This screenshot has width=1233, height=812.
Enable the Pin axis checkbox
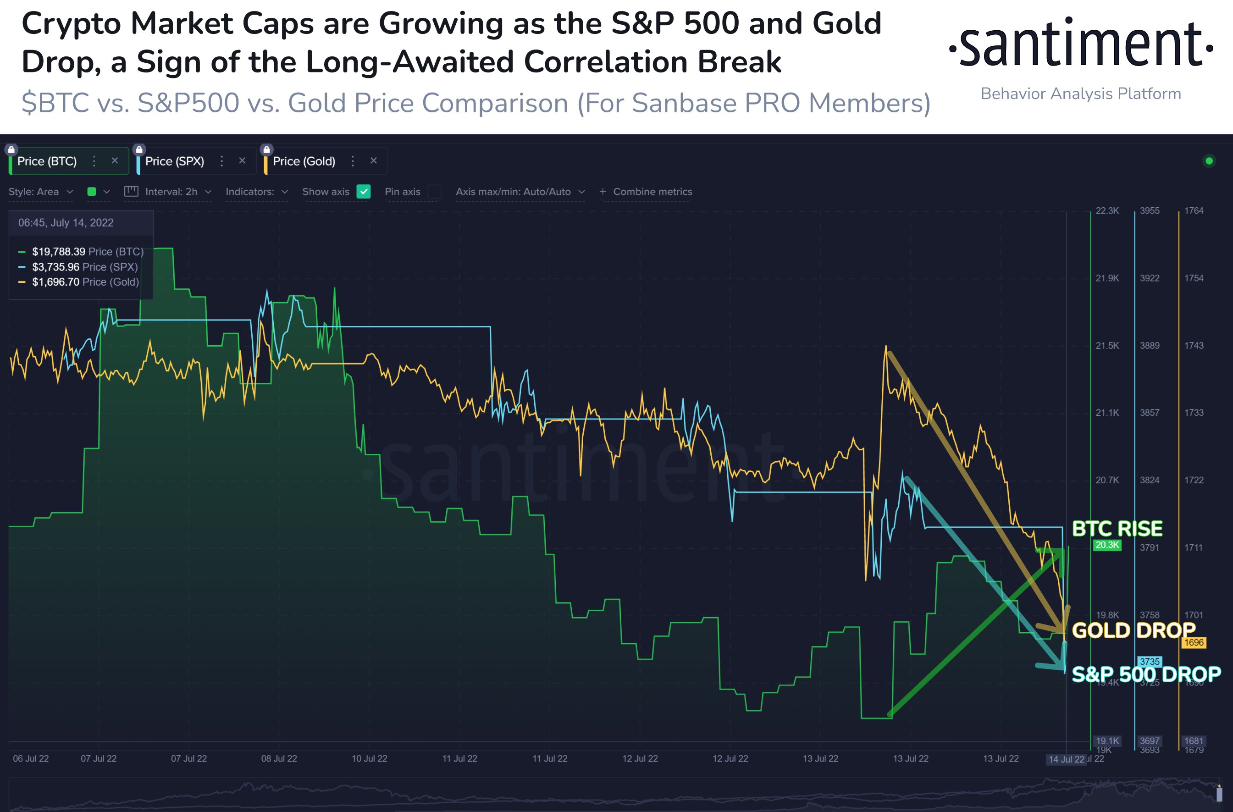click(x=435, y=192)
